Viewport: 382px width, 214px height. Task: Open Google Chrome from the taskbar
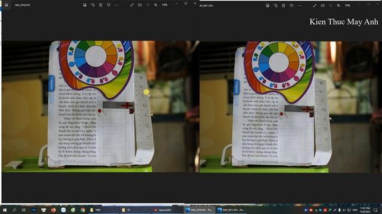pyautogui.click(x=82, y=210)
